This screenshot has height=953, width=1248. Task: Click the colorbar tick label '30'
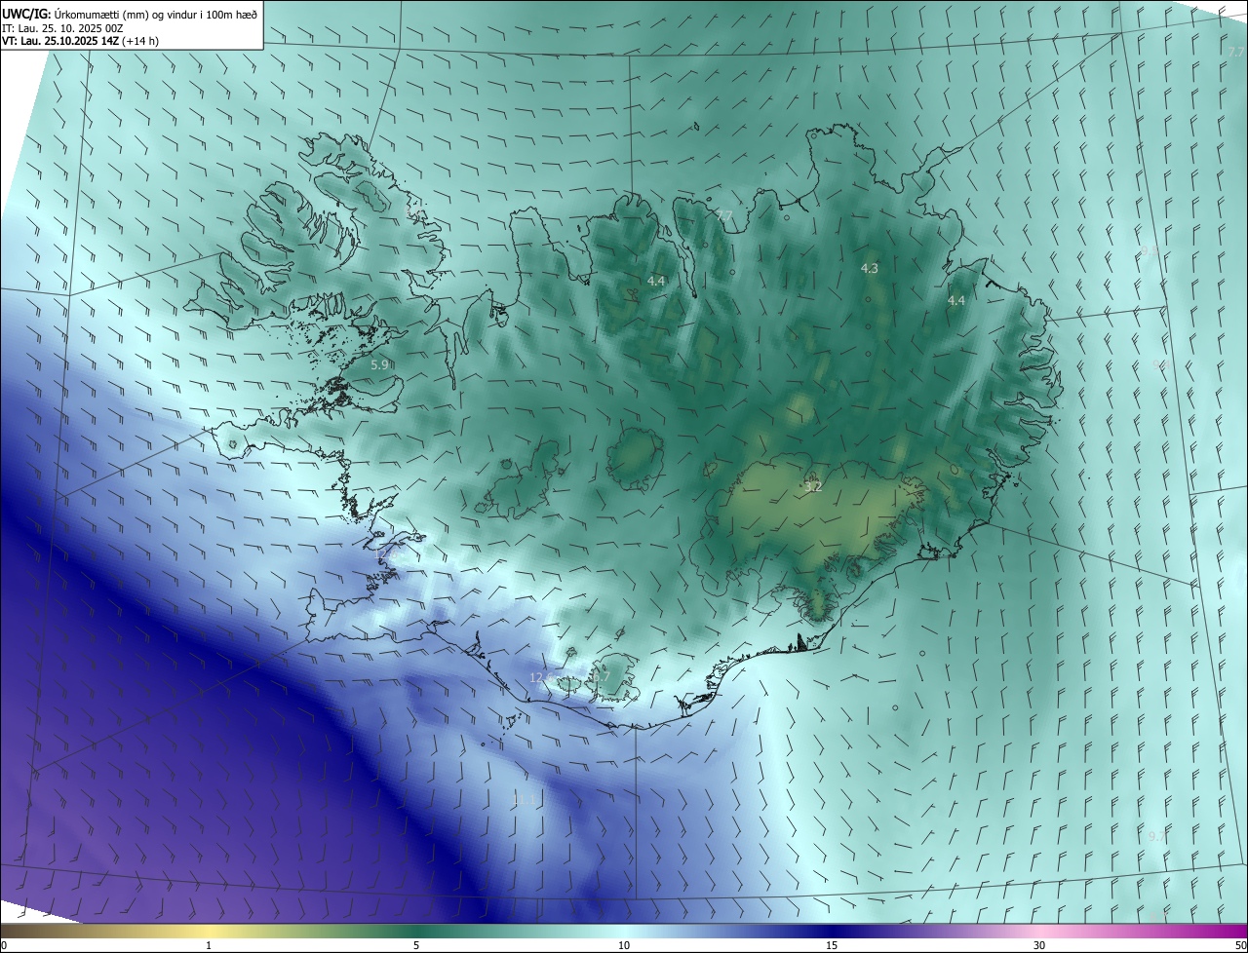tap(1039, 945)
